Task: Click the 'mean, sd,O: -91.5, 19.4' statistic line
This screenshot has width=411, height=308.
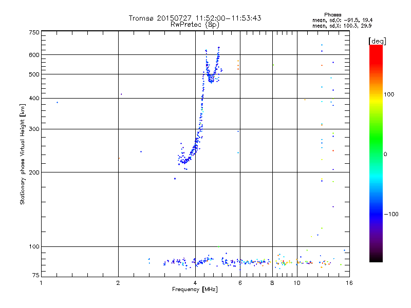Action: 342,20
